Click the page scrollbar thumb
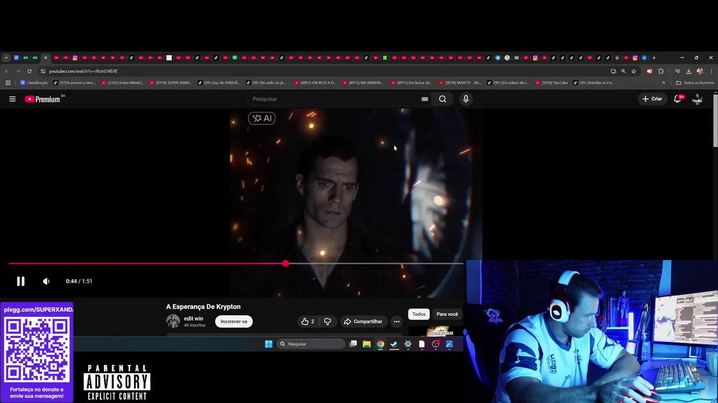Screen dimensions: 718x403 coord(715,122)
